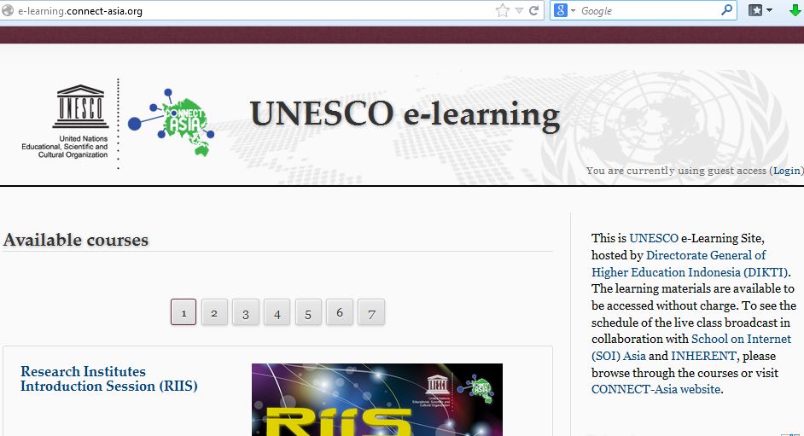The width and height of the screenshot is (804, 436).
Task: Click the bookmark star icon in address bar
Action: (x=502, y=11)
